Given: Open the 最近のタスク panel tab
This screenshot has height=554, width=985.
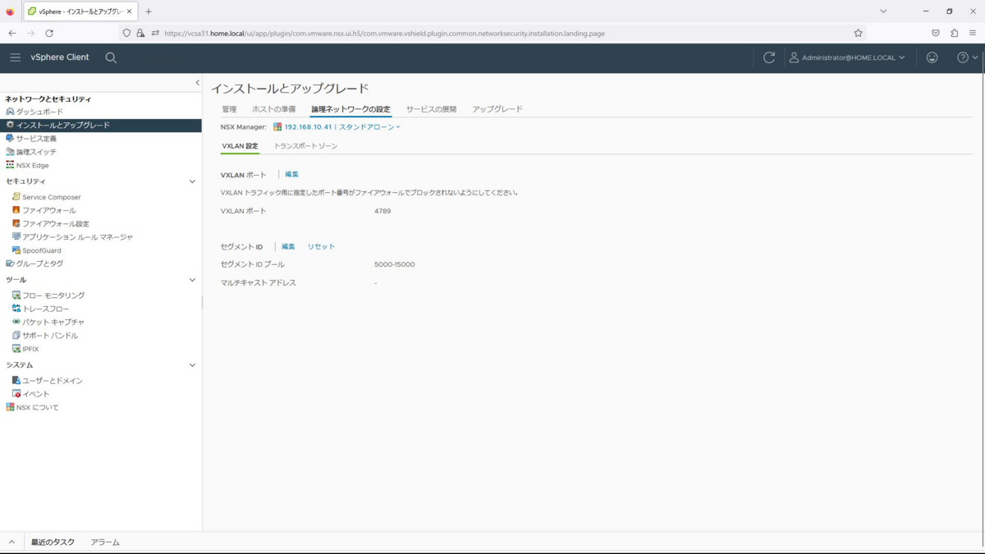Looking at the screenshot, I should click(x=53, y=543).
